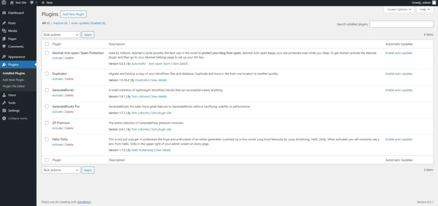Expand the Help panel

[425, 9]
